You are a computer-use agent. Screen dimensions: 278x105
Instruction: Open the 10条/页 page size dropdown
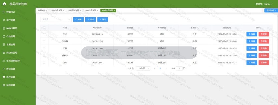[x=143, y=68]
